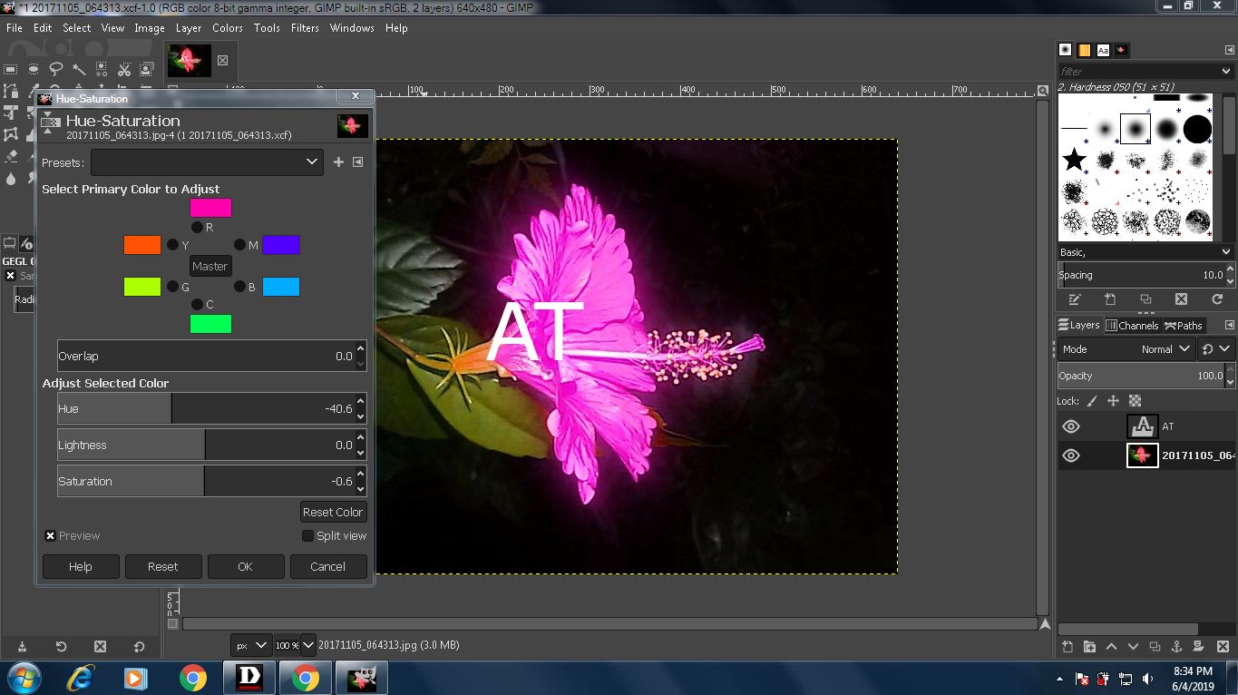This screenshot has height=695, width=1238.
Task: Click the Help button in Hue-Saturation
Action: coord(81,566)
